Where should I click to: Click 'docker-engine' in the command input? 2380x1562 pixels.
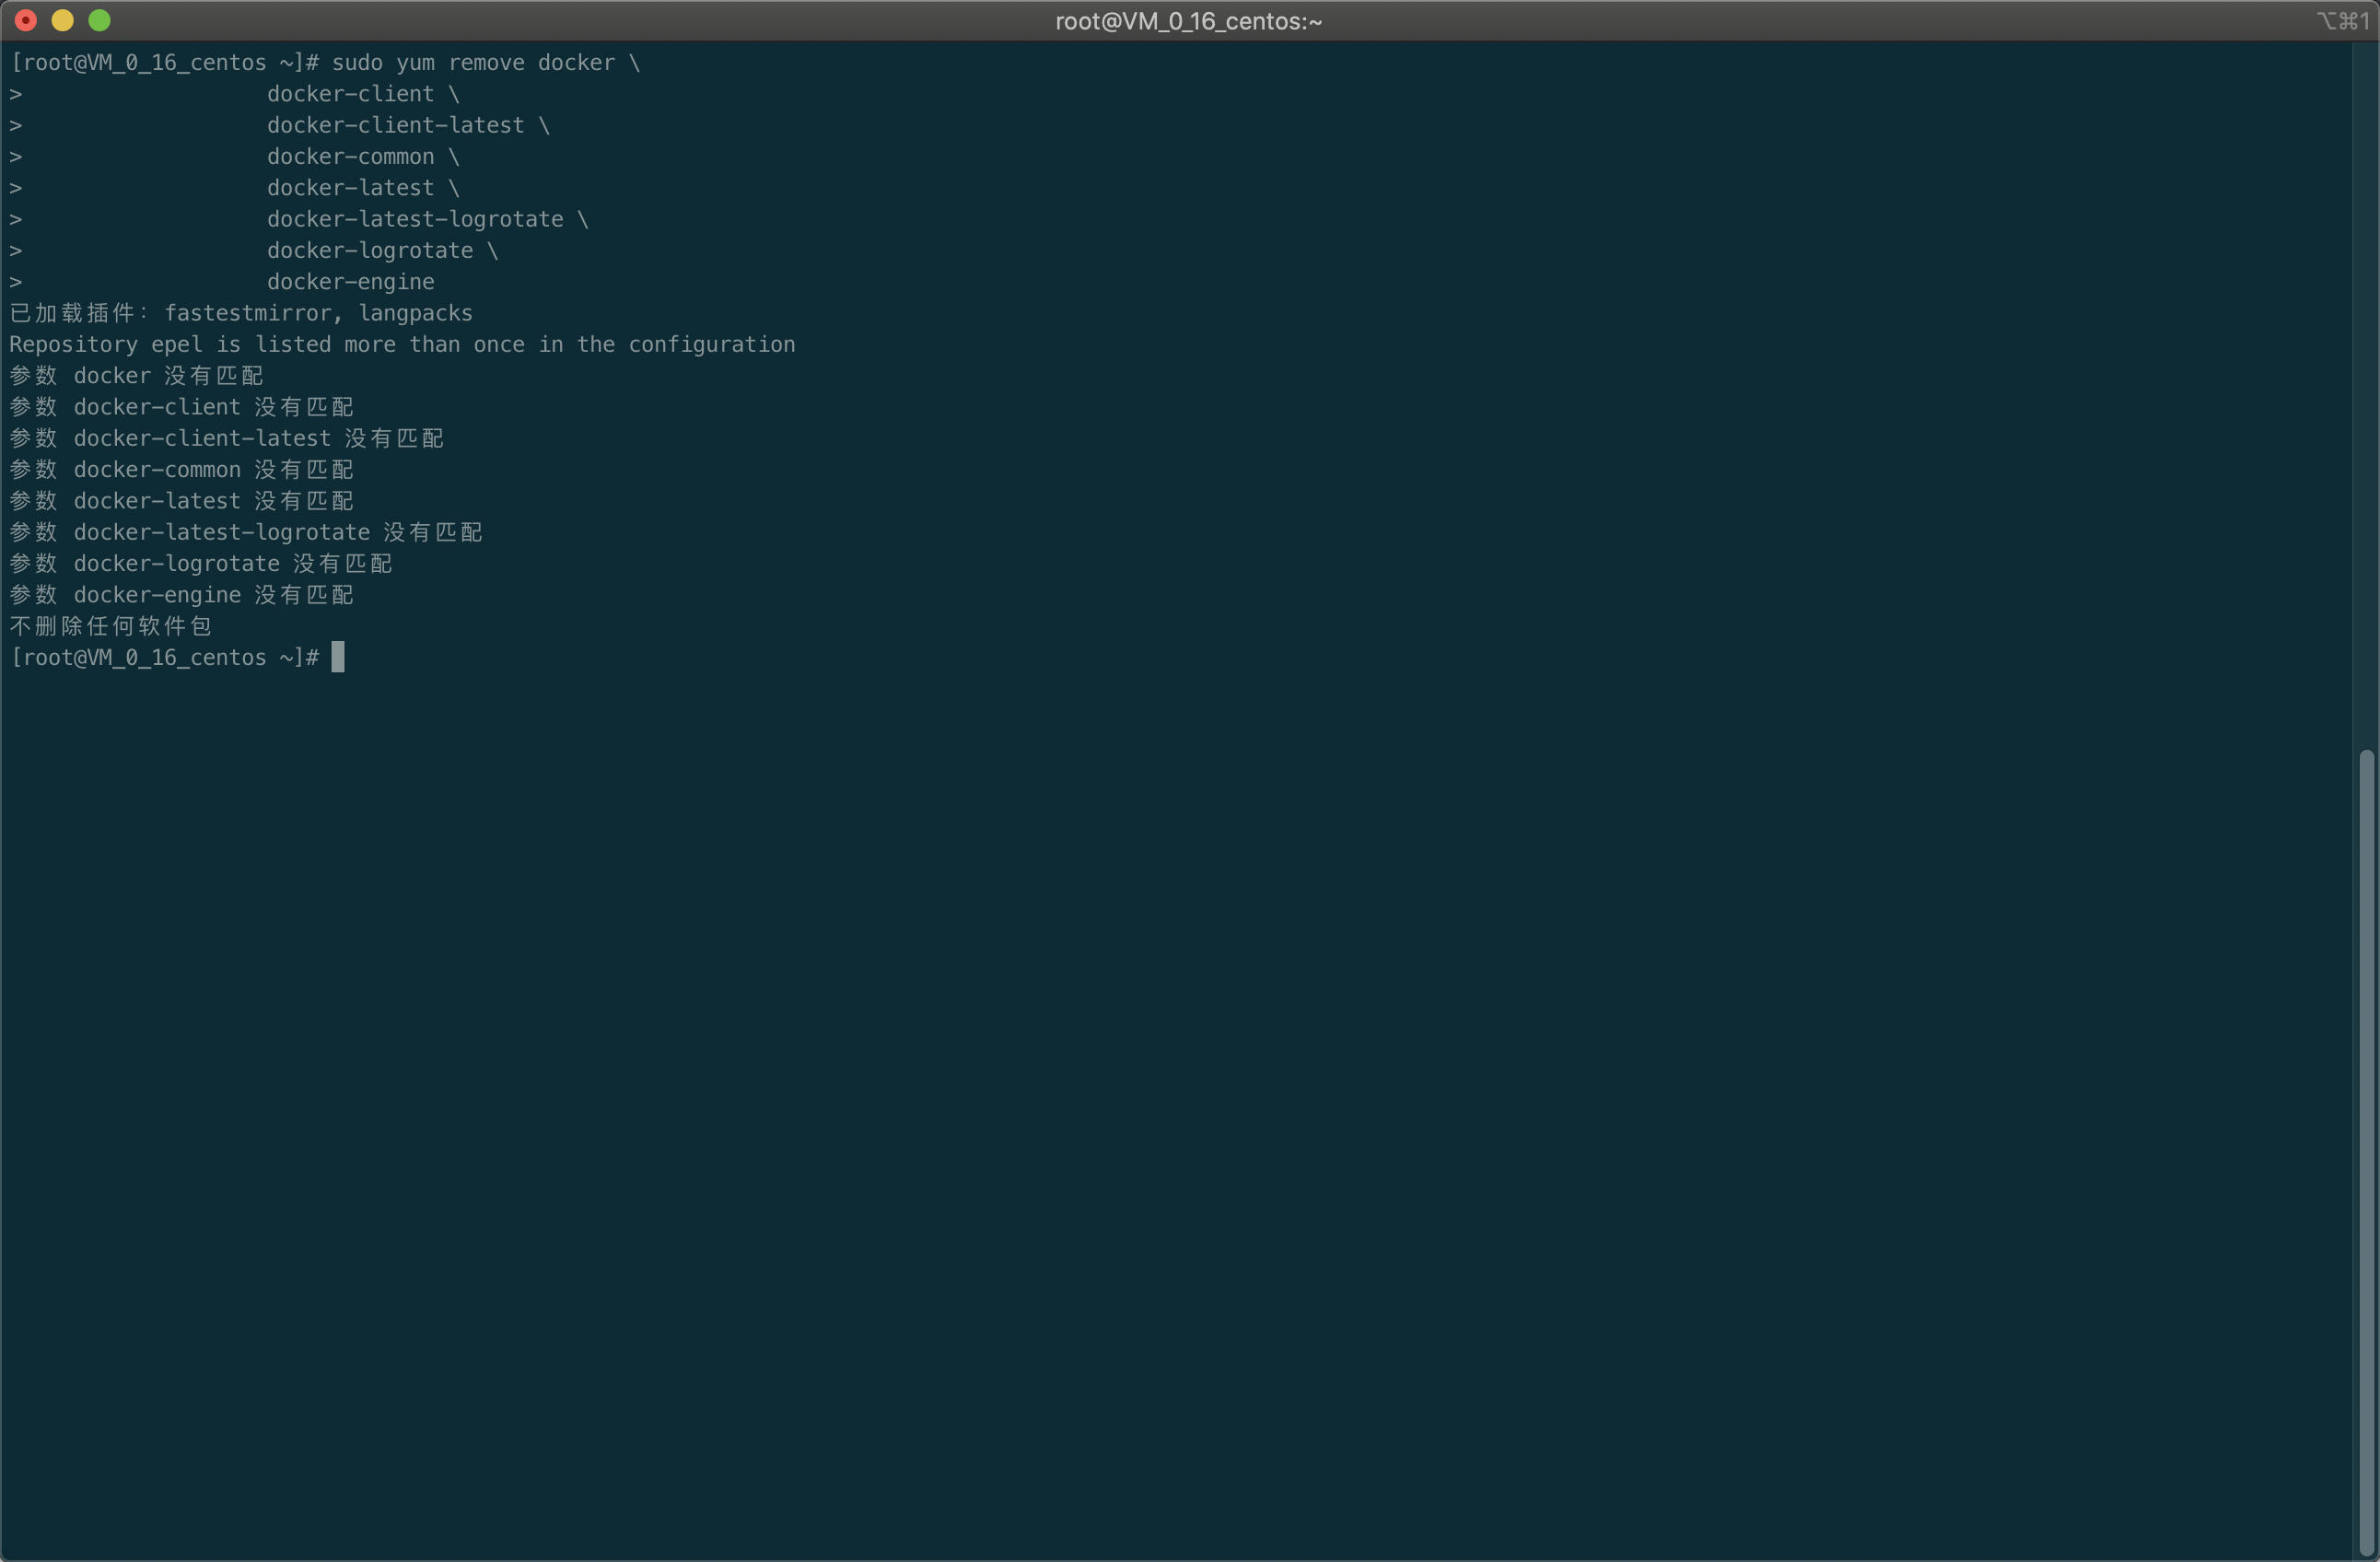pos(350,282)
